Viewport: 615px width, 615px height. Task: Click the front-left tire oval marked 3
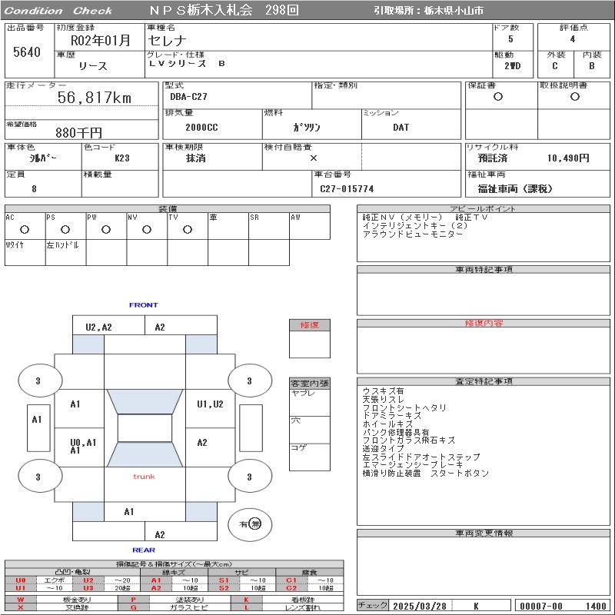[40, 381]
